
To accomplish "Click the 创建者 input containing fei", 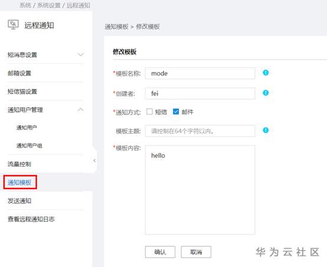I will 200,93.
